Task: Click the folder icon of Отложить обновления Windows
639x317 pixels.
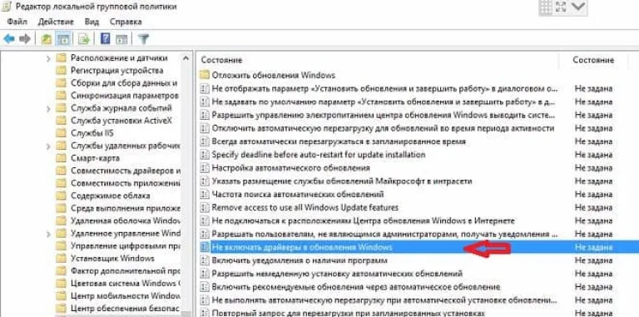Action: tap(204, 75)
